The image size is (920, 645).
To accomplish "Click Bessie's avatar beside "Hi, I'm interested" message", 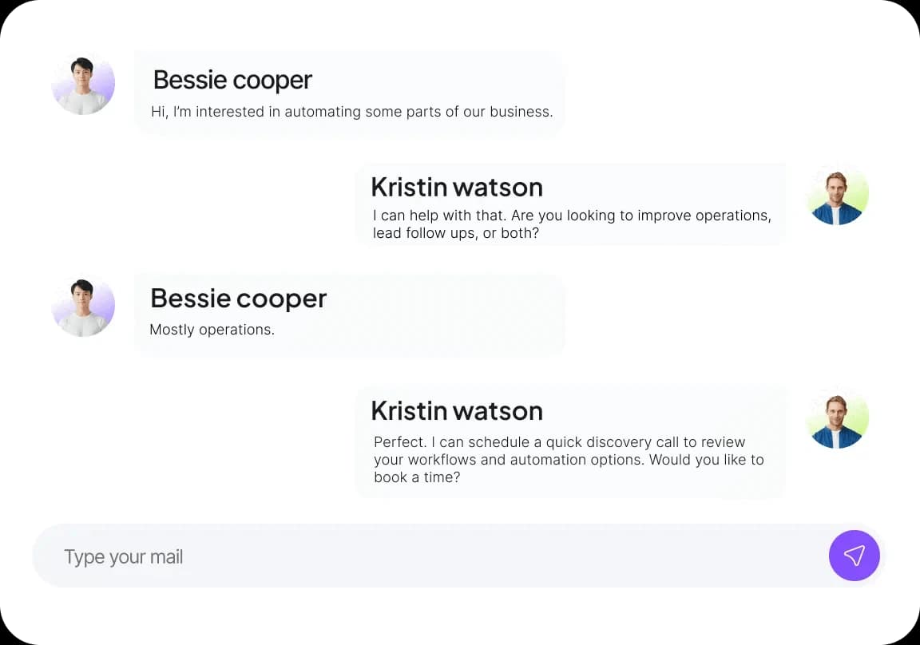I will [x=83, y=85].
